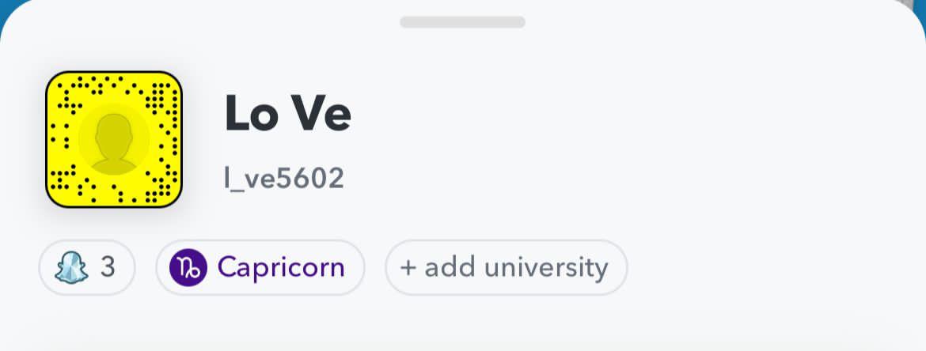The width and height of the screenshot is (926, 351).
Task: Click empty space right of add university
Action: pos(760,267)
